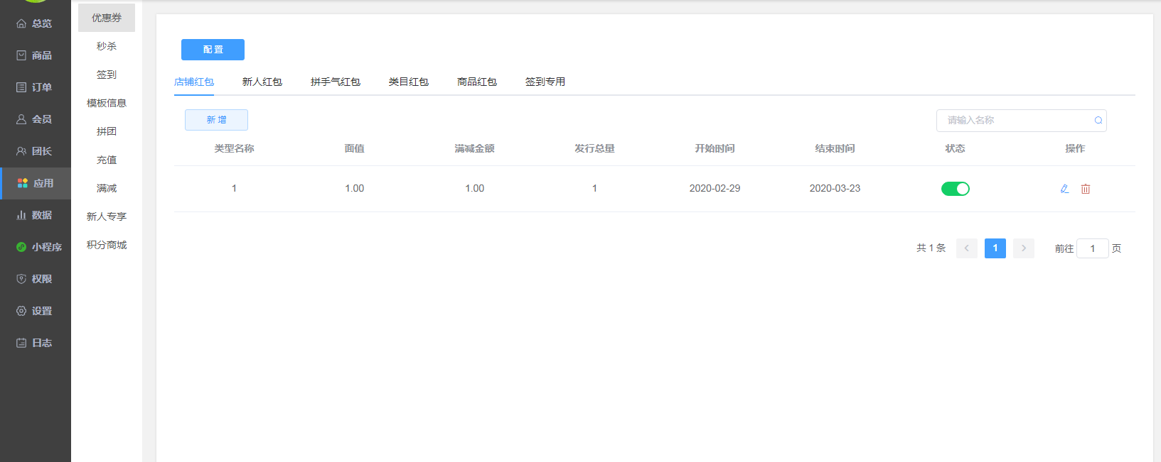The image size is (1161, 462).
Task: Open 数据 statistics section
Action: coord(35,215)
